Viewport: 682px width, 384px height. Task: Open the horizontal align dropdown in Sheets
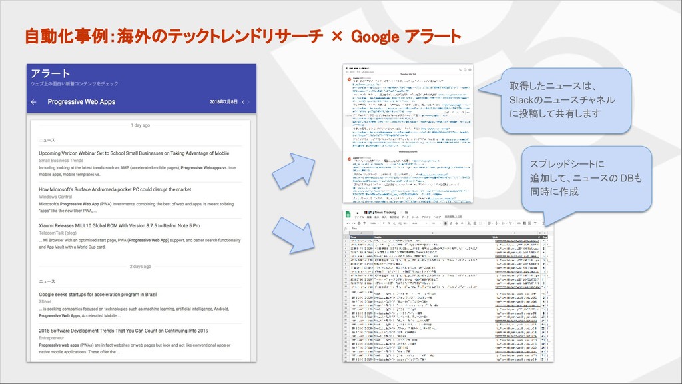point(490,223)
